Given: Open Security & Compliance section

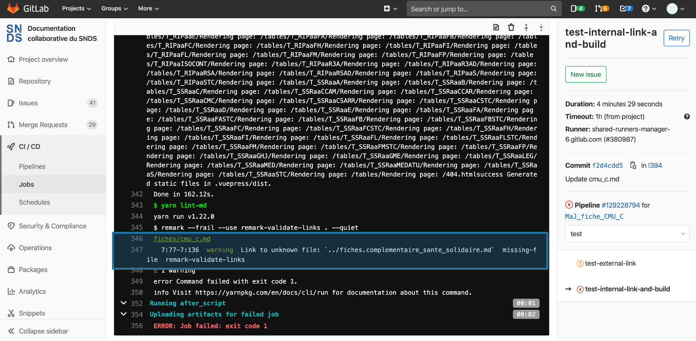Looking at the screenshot, I should point(53,226).
